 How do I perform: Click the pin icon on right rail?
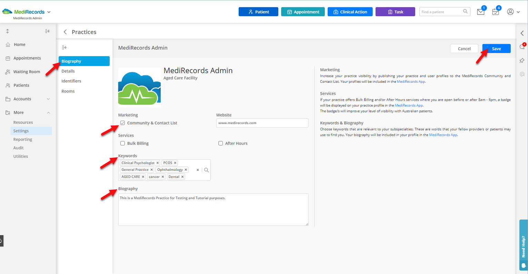[522, 61]
